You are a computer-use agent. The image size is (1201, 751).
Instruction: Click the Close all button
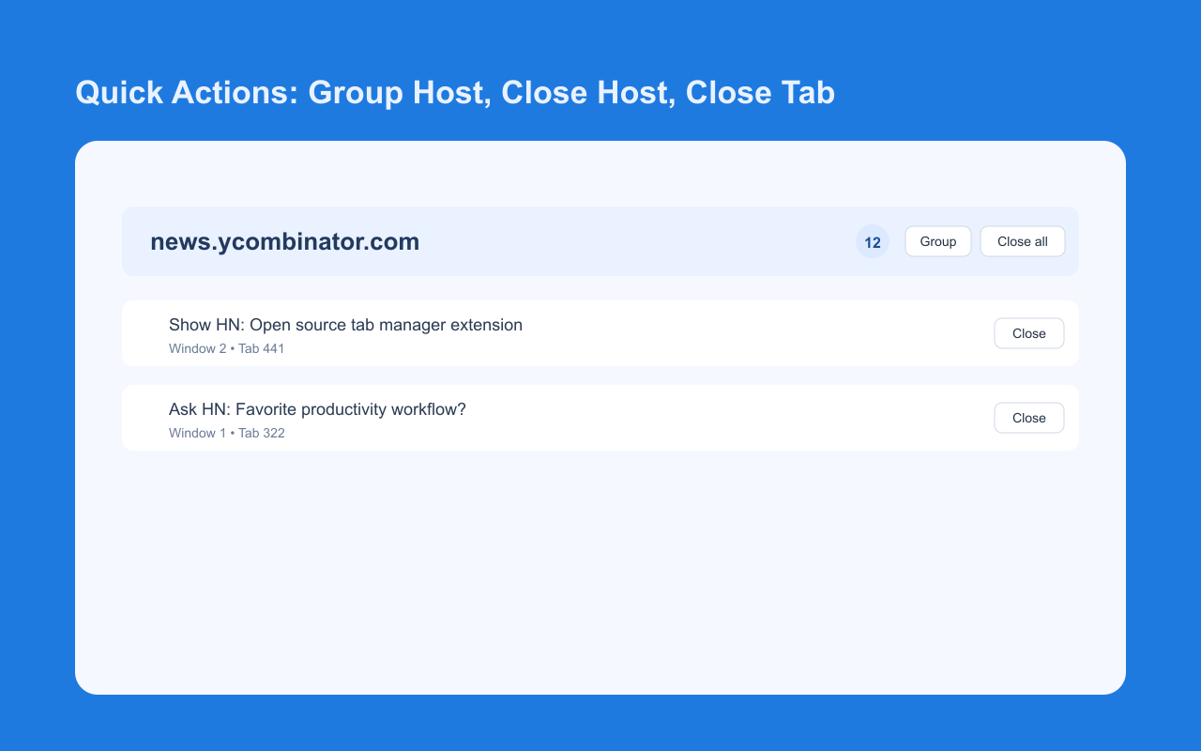1022,241
